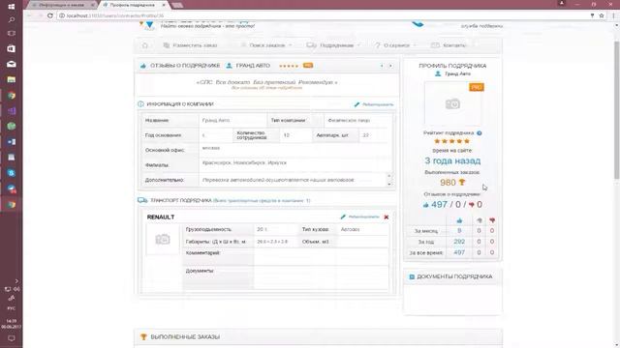
Task: Click the 3 года назад text
Action: (x=452, y=161)
